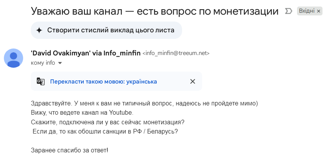Click the closing line Заранее спасибо за ответ
This screenshot has height=162, width=336.
(x=70, y=150)
